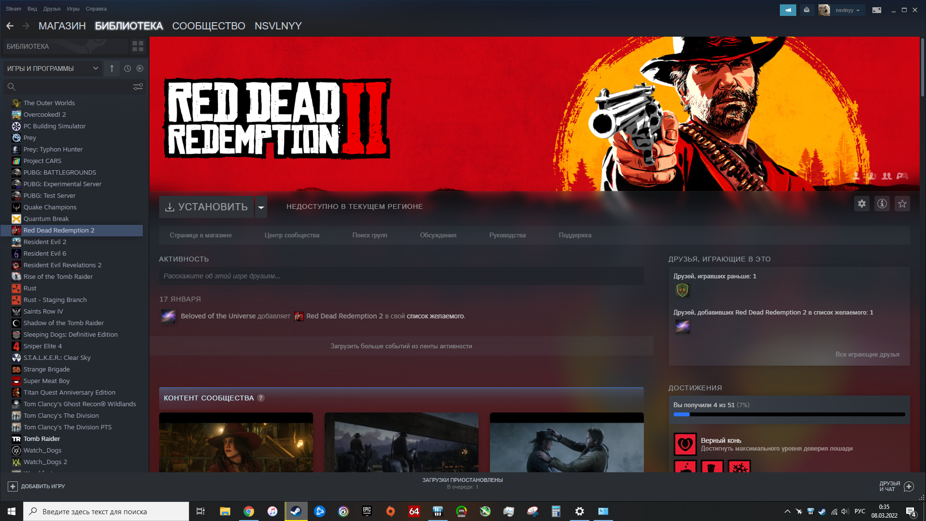Click the add game plus icon
The width and height of the screenshot is (926, 521).
coord(13,486)
